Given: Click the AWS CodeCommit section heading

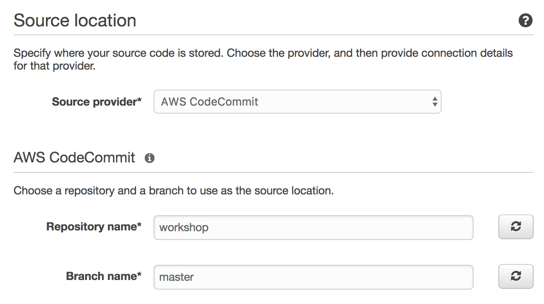Looking at the screenshot, I should coord(74,158).
